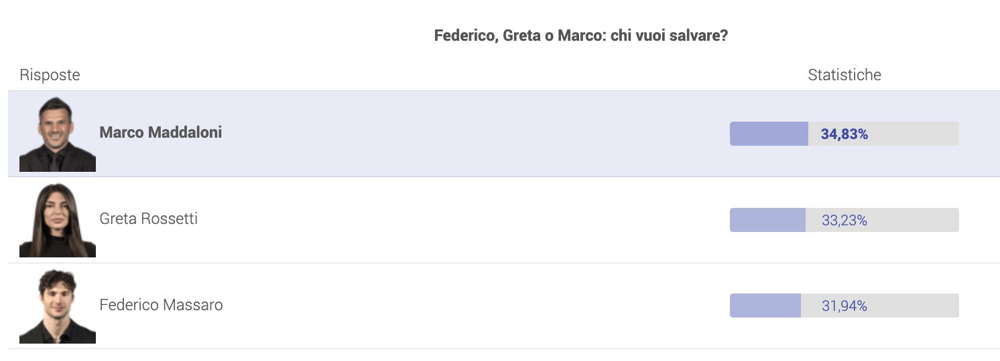Click the 34,83% progress bar

point(845,134)
